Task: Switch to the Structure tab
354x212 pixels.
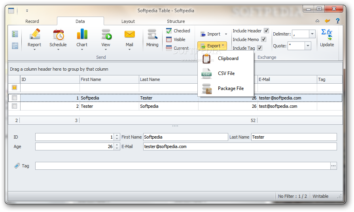Action: [x=176, y=21]
